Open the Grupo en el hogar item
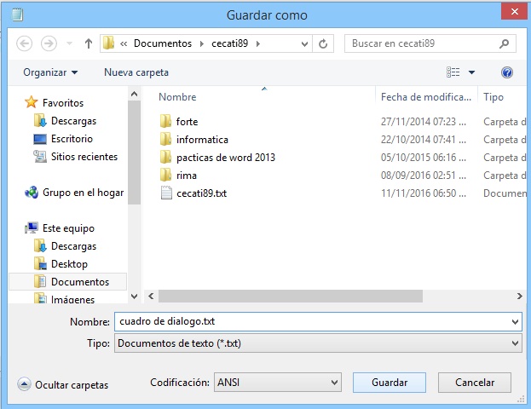Viewport: 531px width, 409px height. (x=82, y=193)
